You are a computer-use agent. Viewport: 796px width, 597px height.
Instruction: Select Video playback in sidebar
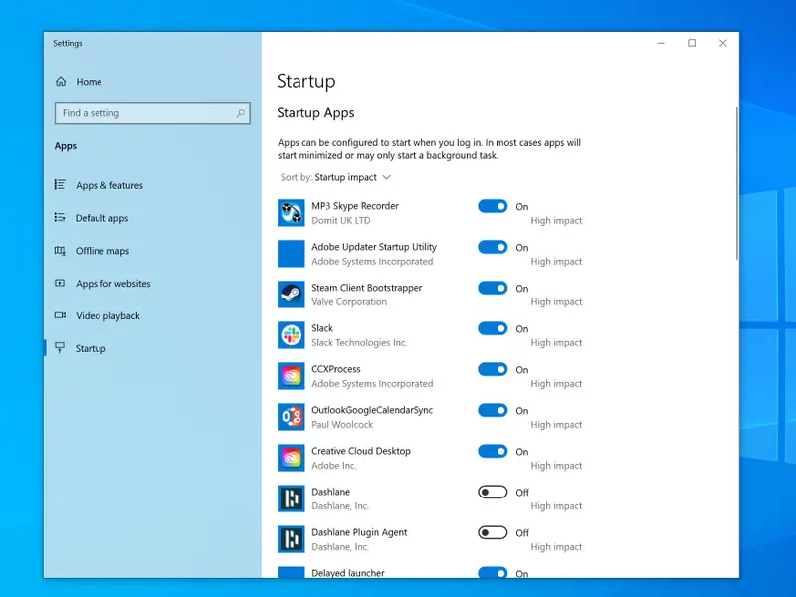[107, 316]
